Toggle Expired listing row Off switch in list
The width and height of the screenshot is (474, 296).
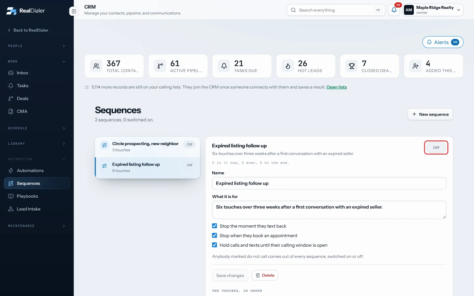pos(190,165)
